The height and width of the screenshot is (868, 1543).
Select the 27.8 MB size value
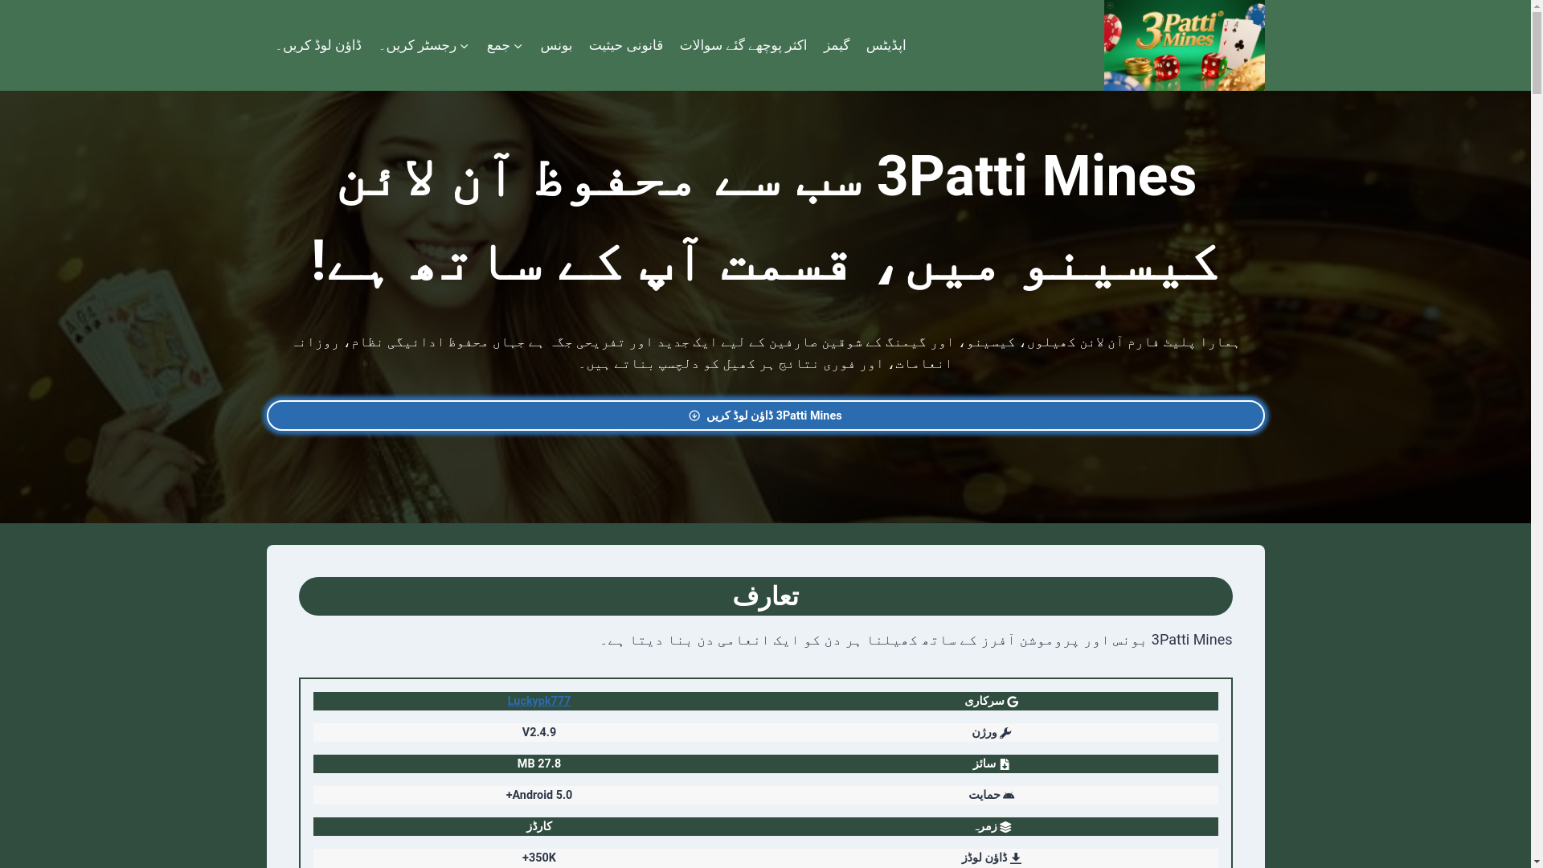pyautogui.click(x=539, y=764)
